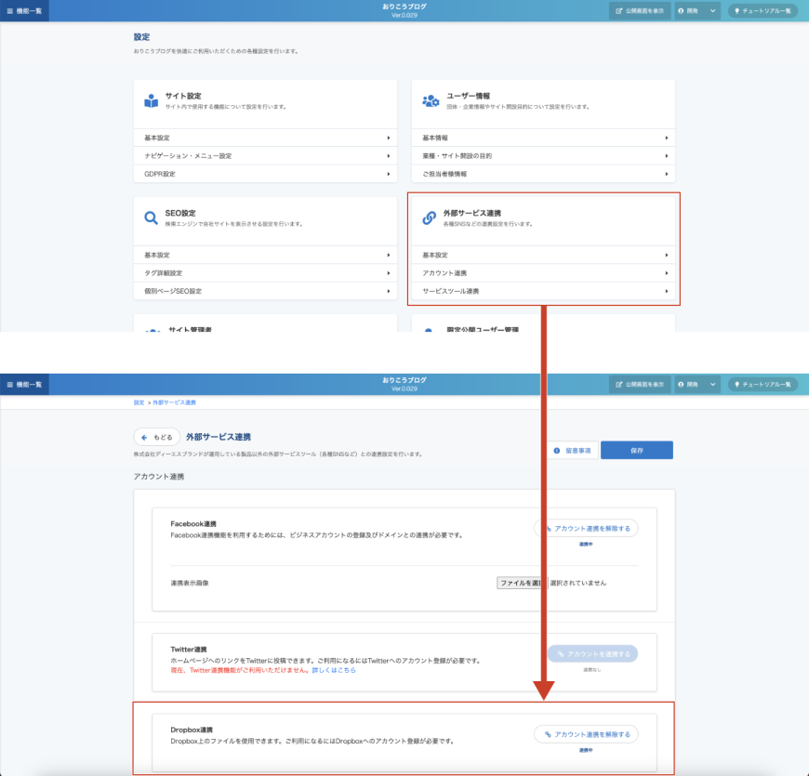The width and height of the screenshot is (809, 776).
Task: Click the link icon in Facebook's unlink button
Action: (x=548, y=528)
